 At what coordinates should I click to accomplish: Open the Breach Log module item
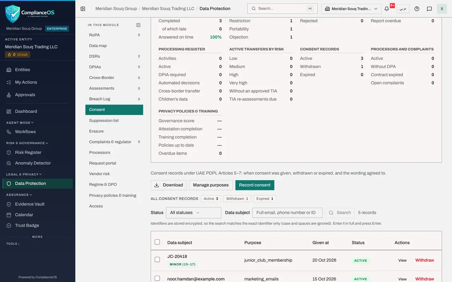point(114,99)
